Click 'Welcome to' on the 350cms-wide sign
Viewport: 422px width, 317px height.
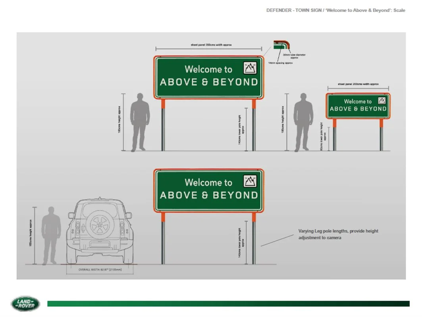(x=208, y=70)
